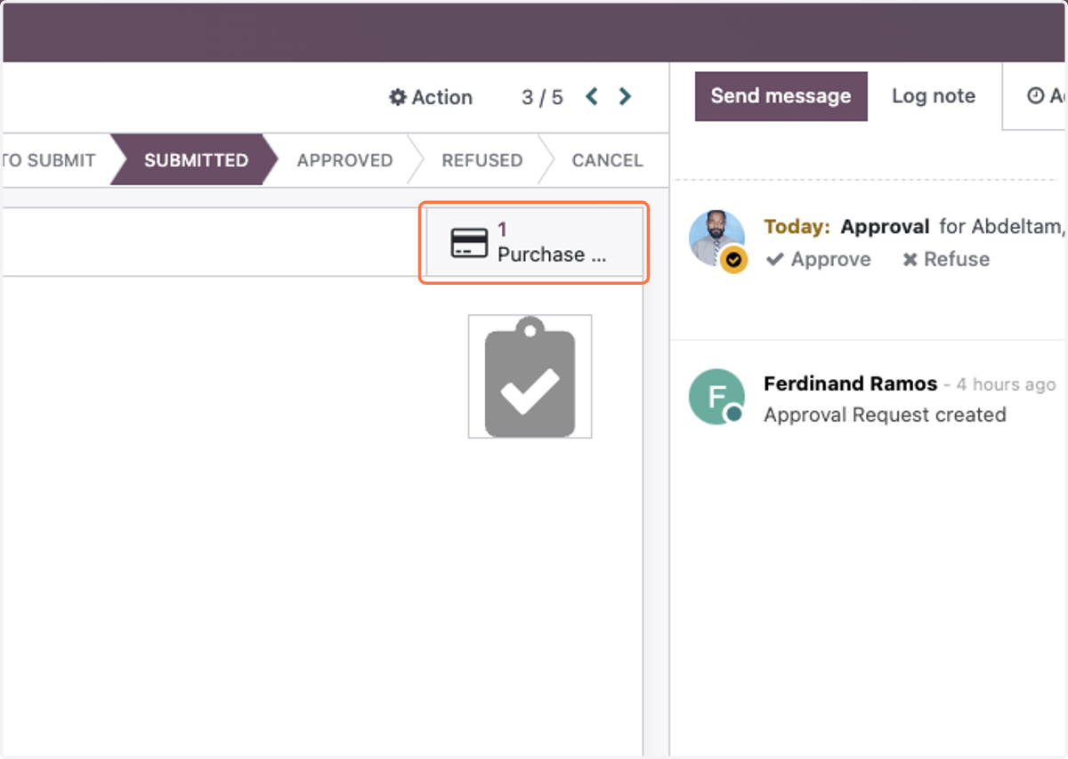Click the 3 / 5 record counter
The image size is (1068, 759).
coord(542,97)
